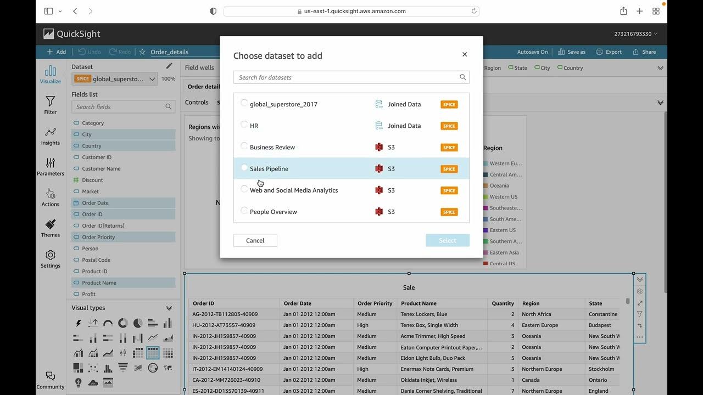The width and height of the screenshot is (703, 395).
Task: Click Save as in toolbar
Action: (x=572, y=52)
